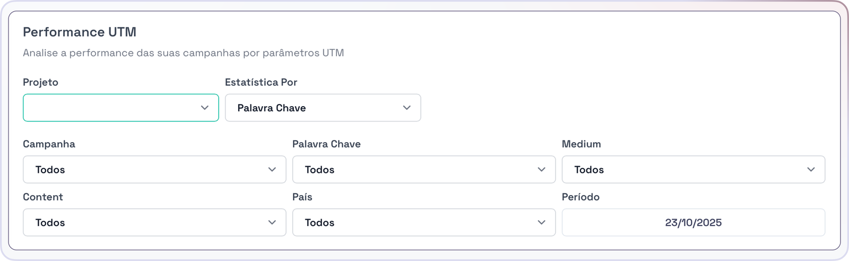Click the chevron icon of Estatística Por select

(x=407, y=108)
